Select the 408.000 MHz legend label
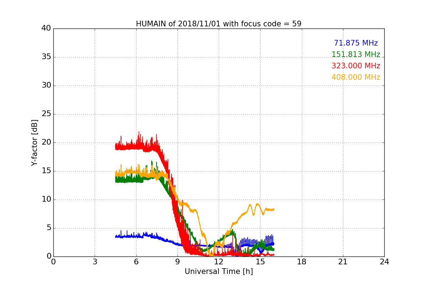Image resolution: width=427 pixels, height=285 pixels. pos(356,77)
